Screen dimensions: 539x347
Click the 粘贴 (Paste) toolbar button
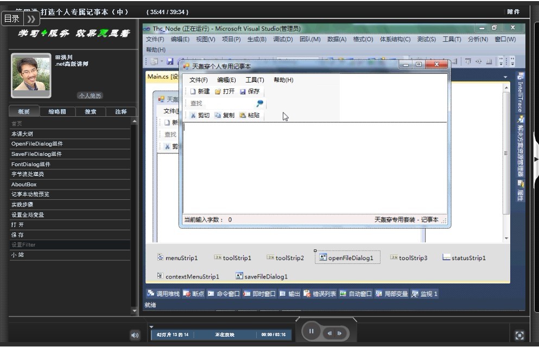(250, 116)
